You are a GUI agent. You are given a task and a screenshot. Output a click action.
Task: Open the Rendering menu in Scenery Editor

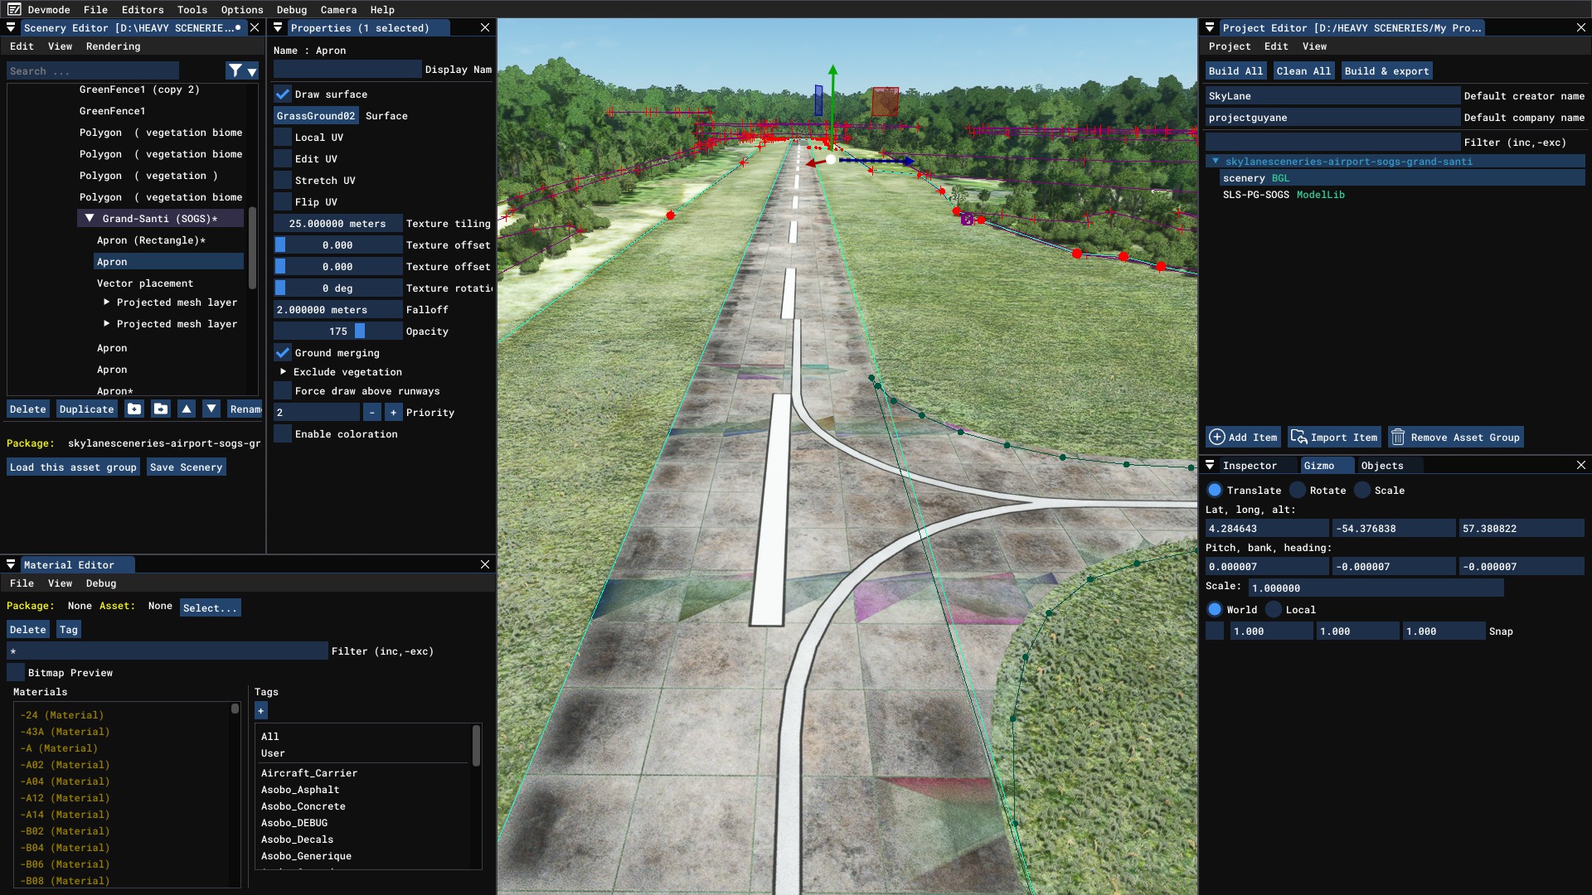tap(114, 46)
